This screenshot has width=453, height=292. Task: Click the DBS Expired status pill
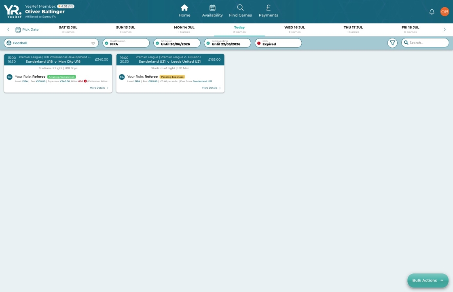click(x=278, y=43)
